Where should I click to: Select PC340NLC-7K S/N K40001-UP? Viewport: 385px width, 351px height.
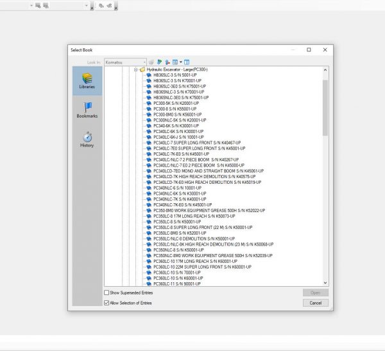180,199
